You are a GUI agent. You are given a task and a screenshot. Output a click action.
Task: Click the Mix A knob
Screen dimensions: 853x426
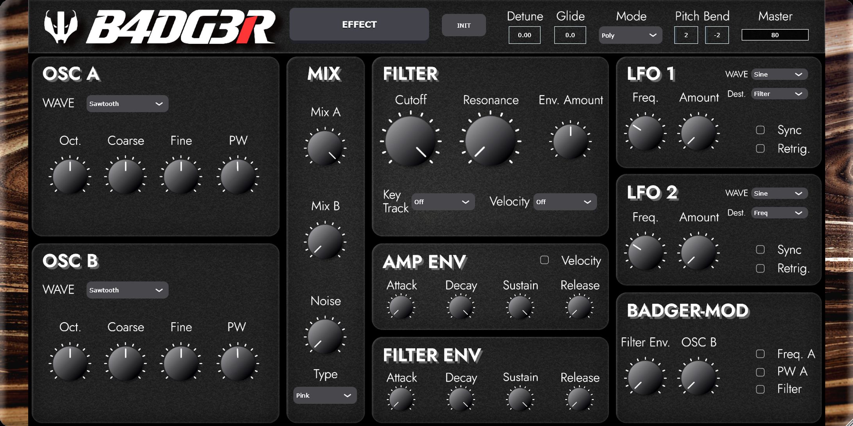pos(325,148)
